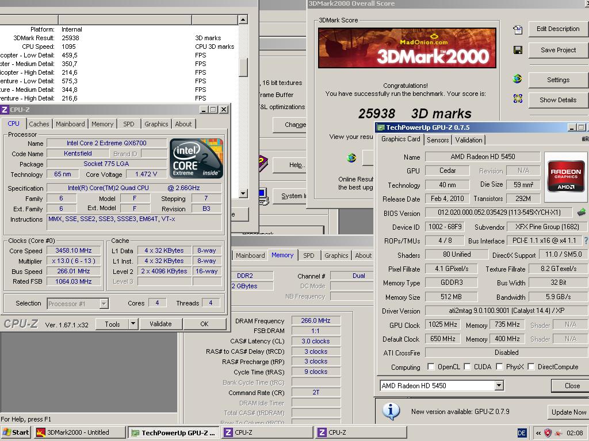Open the Graphics tab in front CPU-Z

[x=156, y=124]
